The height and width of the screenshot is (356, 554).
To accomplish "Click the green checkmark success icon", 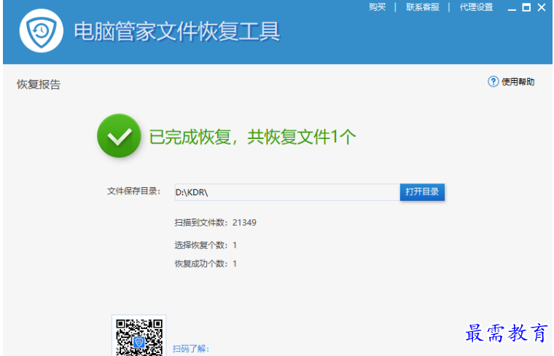I will point(119,135).
